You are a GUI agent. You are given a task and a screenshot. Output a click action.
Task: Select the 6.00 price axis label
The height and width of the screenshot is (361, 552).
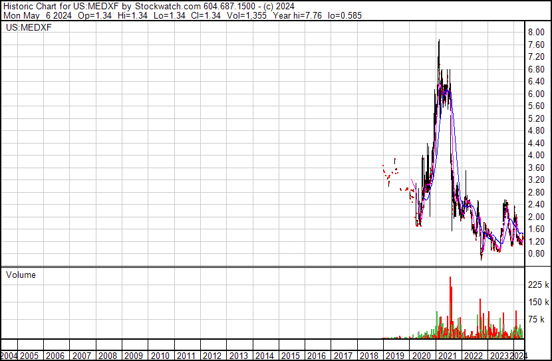coord(537,94)
